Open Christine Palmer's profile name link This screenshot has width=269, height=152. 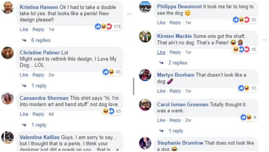(x=40, y=52)
